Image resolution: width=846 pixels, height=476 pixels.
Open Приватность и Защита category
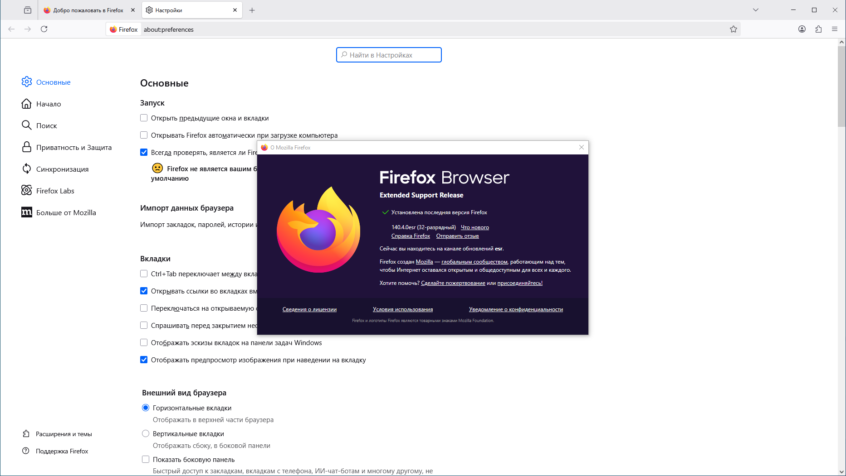66,147
